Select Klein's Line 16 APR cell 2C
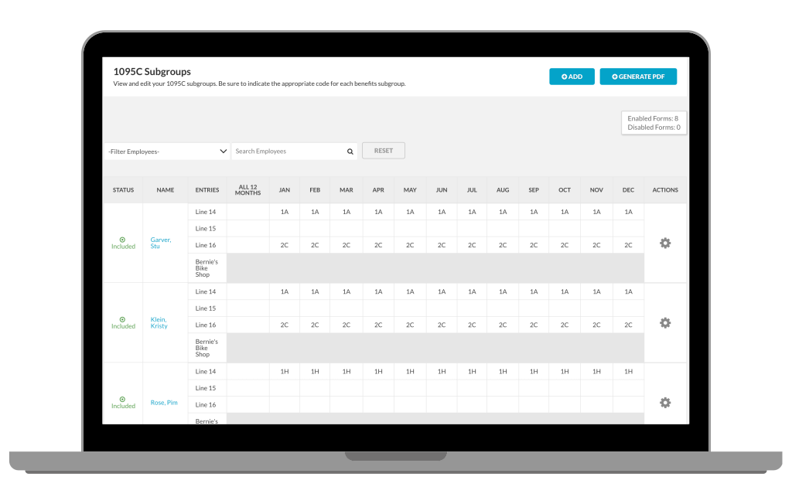Image resolution: width=792 pixels, height=504 pixels. pos(378,325)
